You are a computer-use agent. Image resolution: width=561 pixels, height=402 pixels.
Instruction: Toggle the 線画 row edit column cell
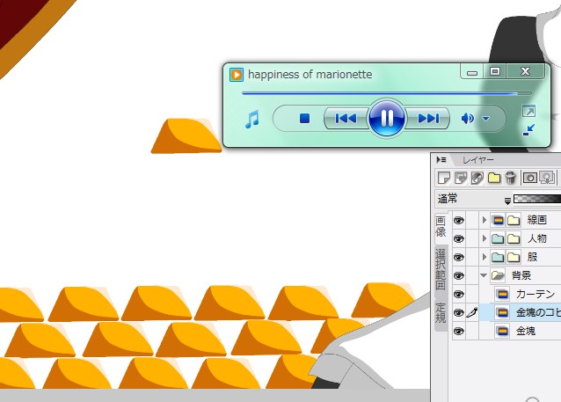click(472, 220)
